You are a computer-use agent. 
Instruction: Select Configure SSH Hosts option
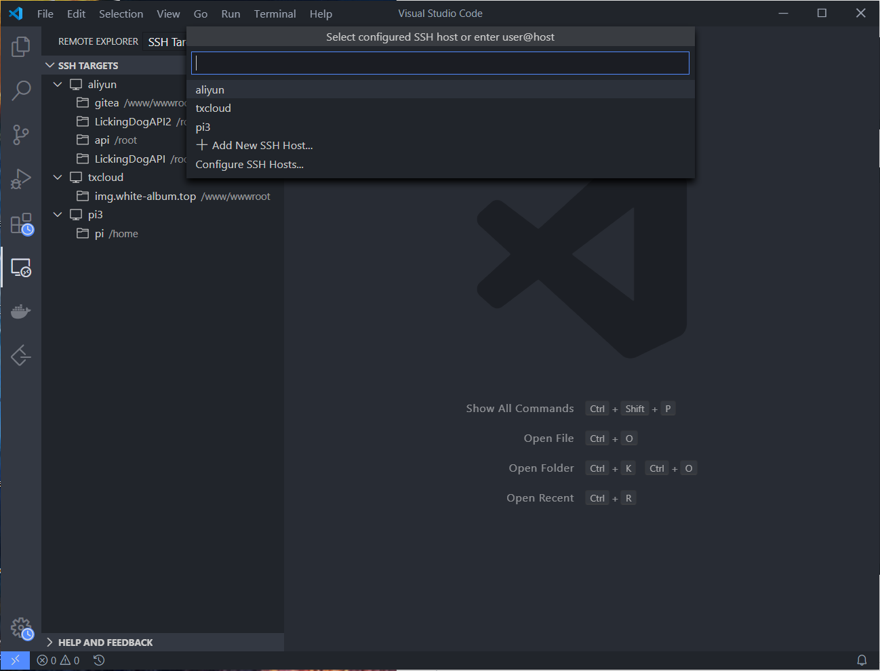pos(249,165)
